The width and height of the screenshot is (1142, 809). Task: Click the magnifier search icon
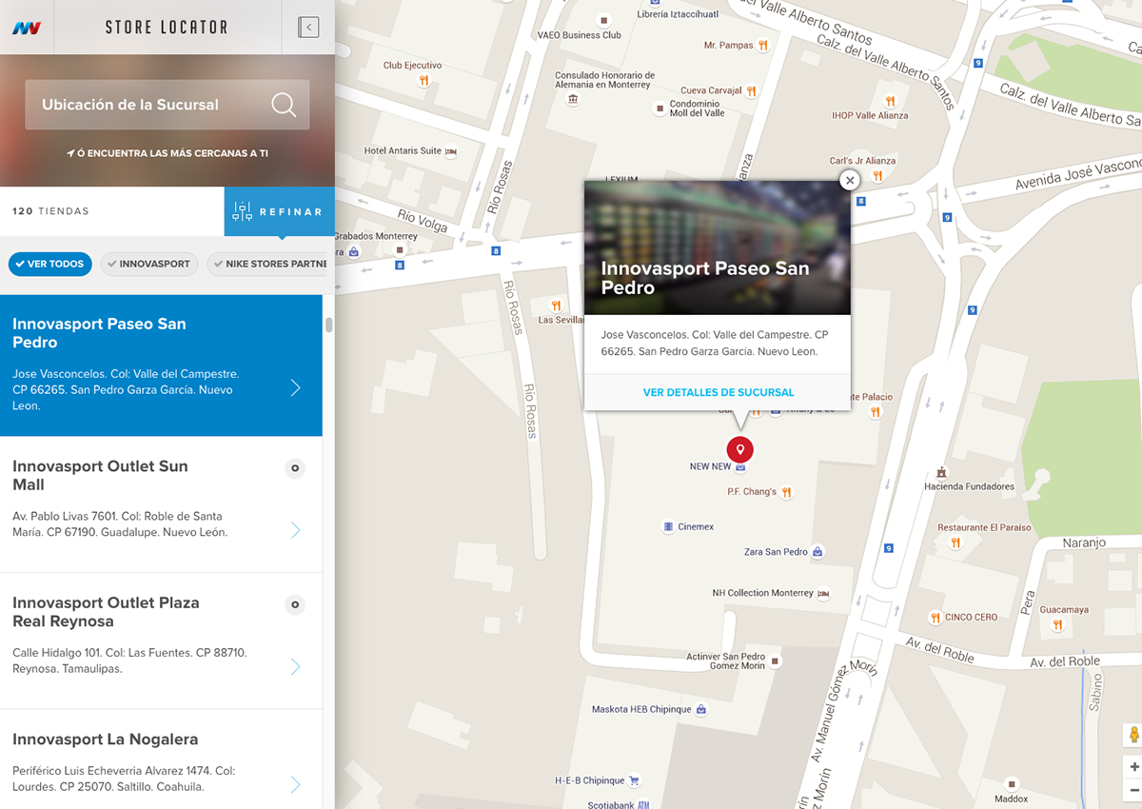[284, 105]
